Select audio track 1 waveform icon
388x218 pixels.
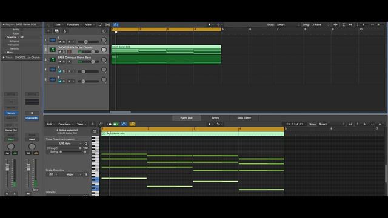pyautogui.click(x=53, y=40)
